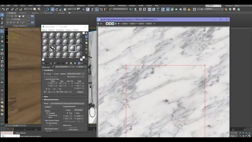This screenshot has width=252, height=142.
Task: Toggle the Percent Snap icon
Action: [x=101, y=9]
